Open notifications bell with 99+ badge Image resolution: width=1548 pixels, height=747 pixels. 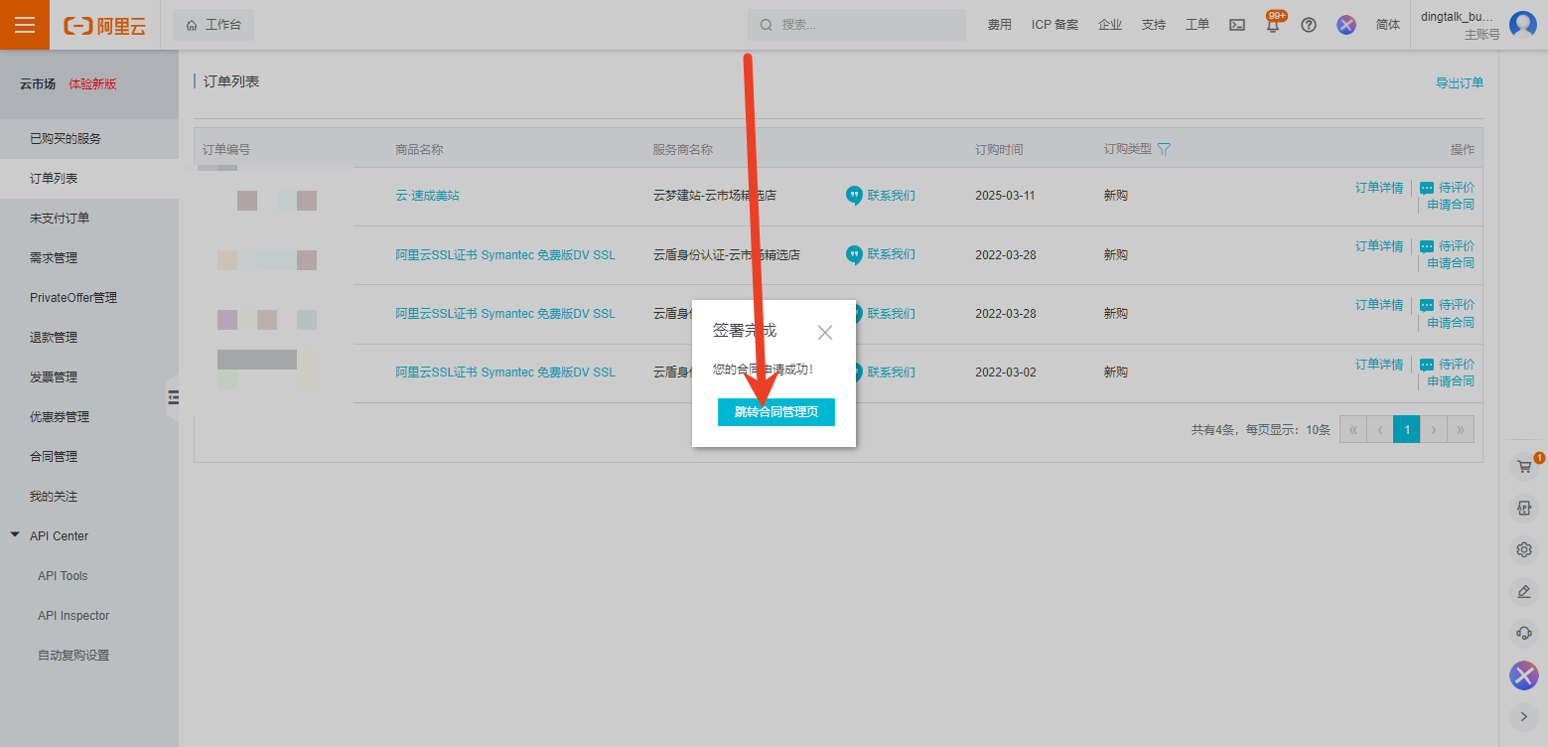coord(1273,25)
